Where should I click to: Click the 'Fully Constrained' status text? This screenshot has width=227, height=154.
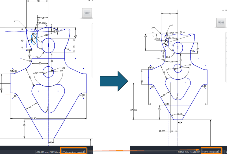click(210, 152)
